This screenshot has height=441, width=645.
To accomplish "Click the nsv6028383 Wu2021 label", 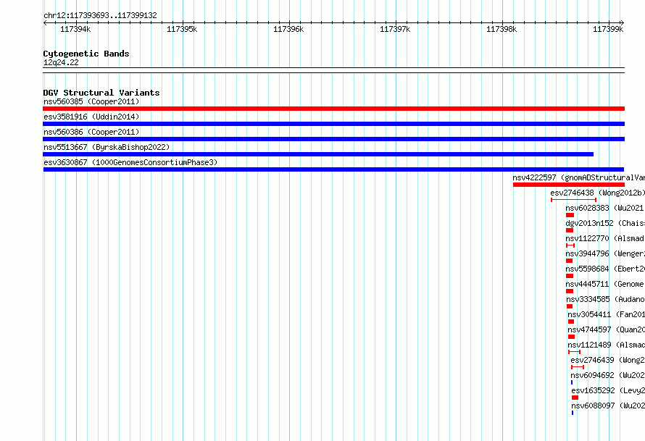I will pos(604,208).
